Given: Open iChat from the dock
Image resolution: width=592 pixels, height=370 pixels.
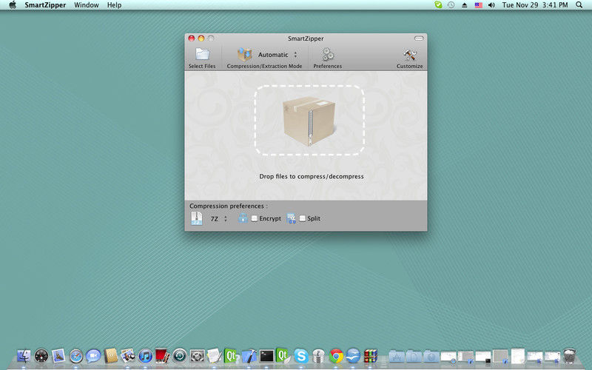Looking at the screenshot, I should coord(93,356).
